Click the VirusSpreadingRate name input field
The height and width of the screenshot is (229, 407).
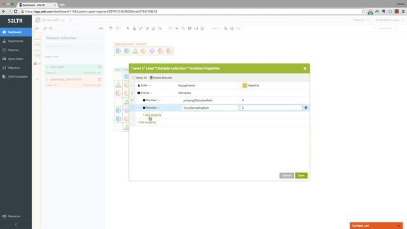pos(210,108)
